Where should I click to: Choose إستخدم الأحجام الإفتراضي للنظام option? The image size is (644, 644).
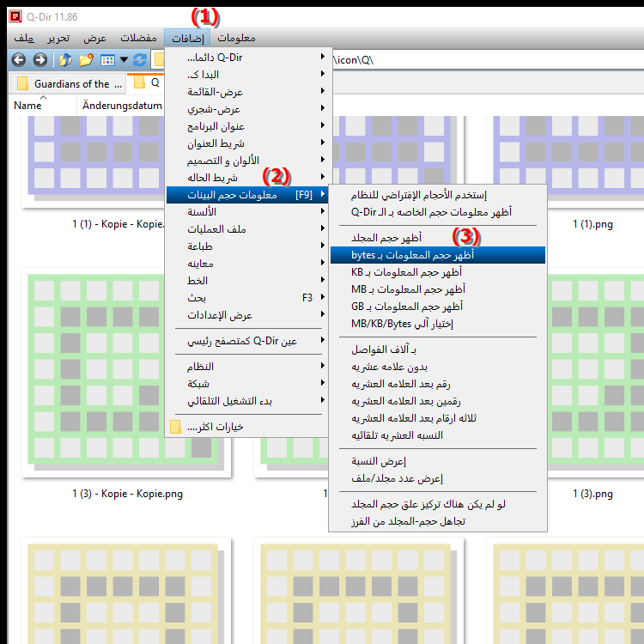point(438,195)
